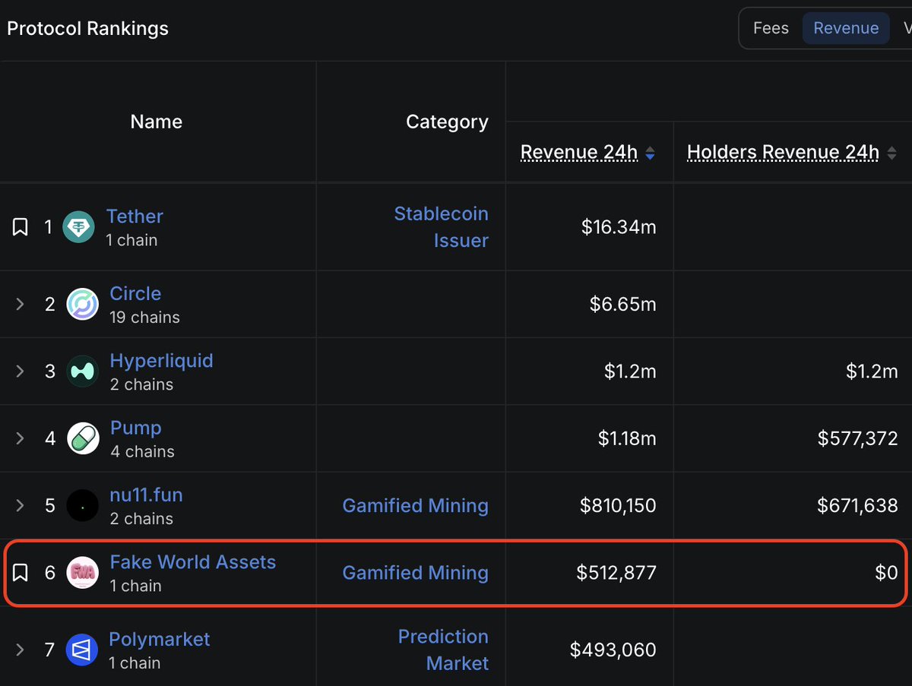Click the Circle logo icon
Screen dimensions: 912x686
click(x=82, y=304)
